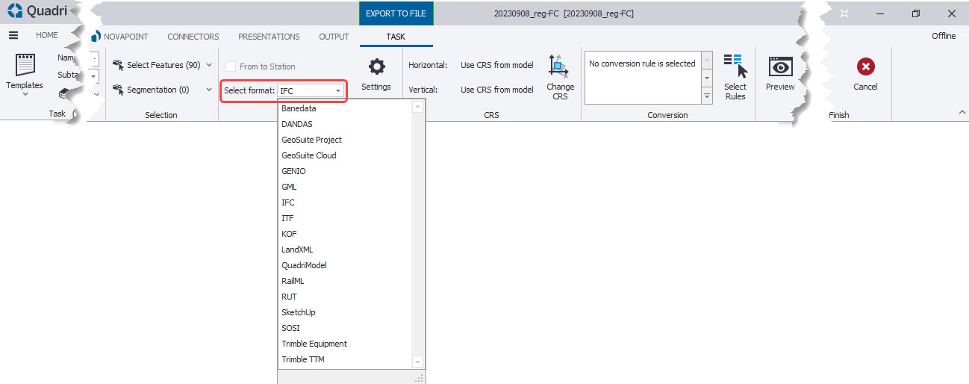
Task: Click Select Rules icon
Action: [x=735, y=66]
